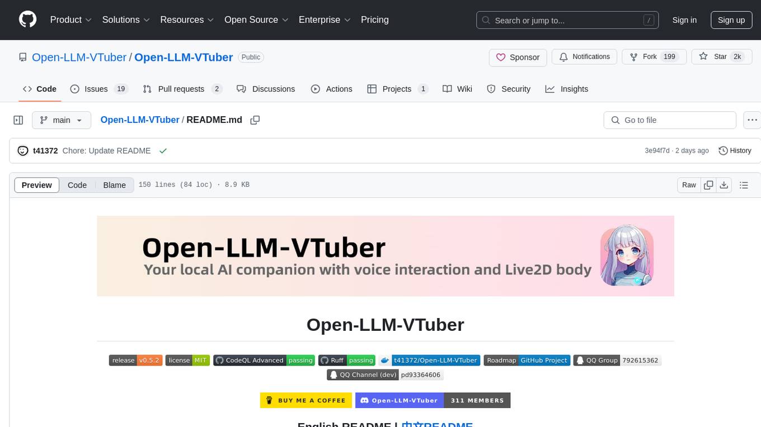761x427 pixels.
Task: Click the QQ Channel (dev) badge
Action: [x=386, y=375]
